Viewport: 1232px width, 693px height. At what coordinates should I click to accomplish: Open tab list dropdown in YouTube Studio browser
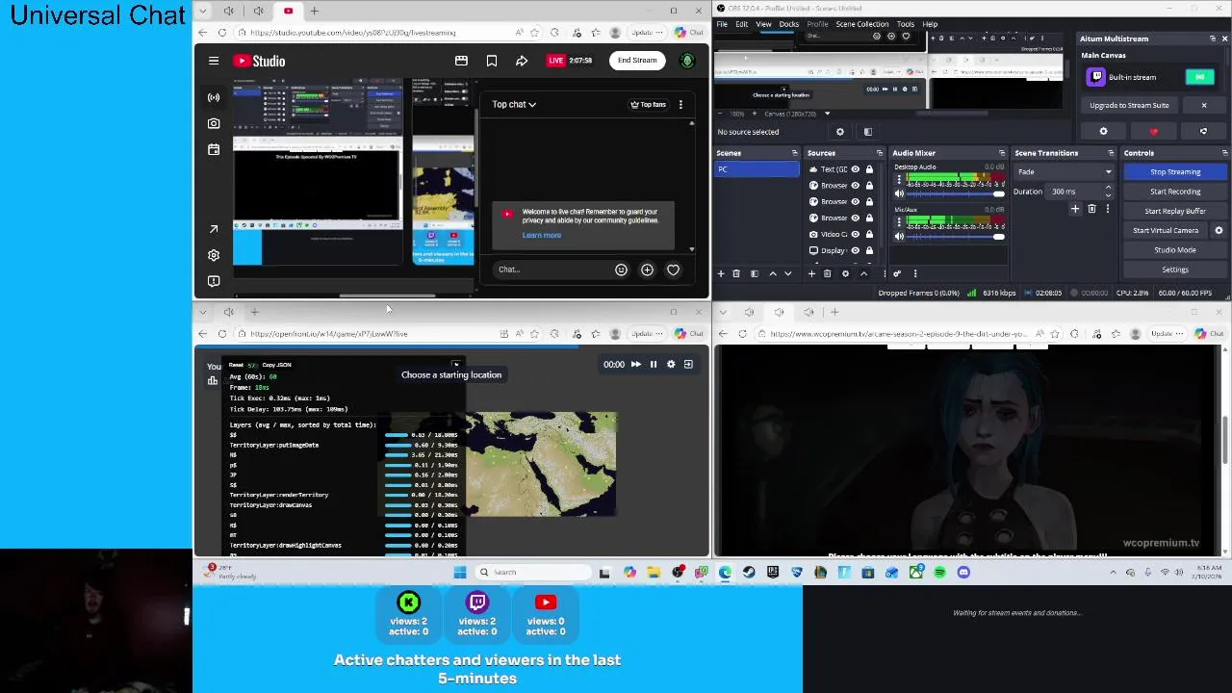click(203, 11)
